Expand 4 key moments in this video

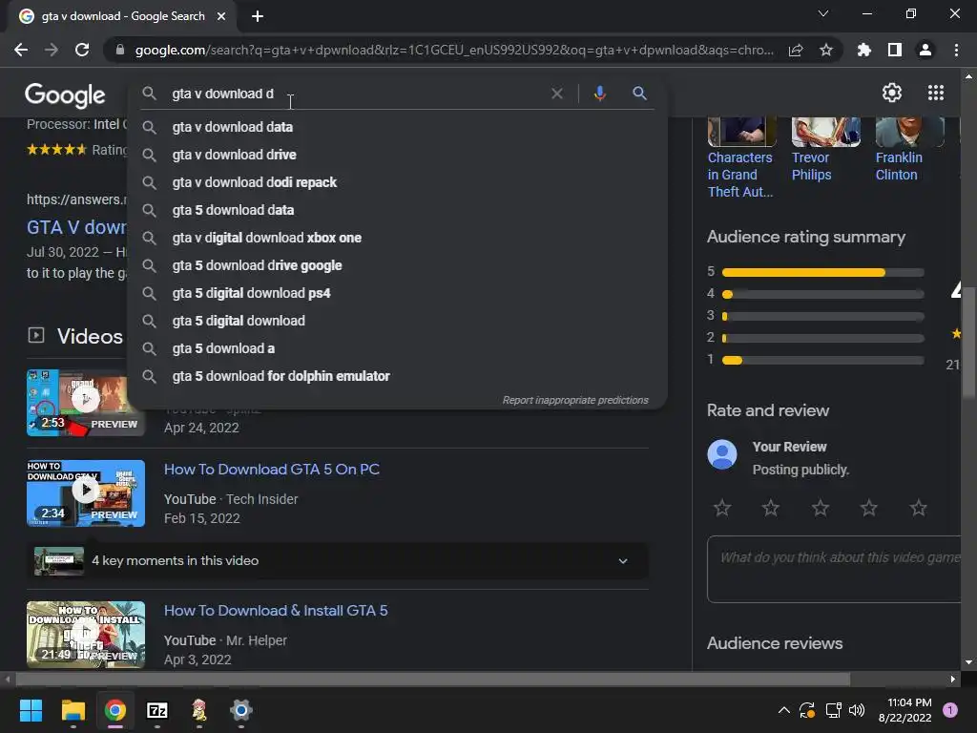point(337,561)
